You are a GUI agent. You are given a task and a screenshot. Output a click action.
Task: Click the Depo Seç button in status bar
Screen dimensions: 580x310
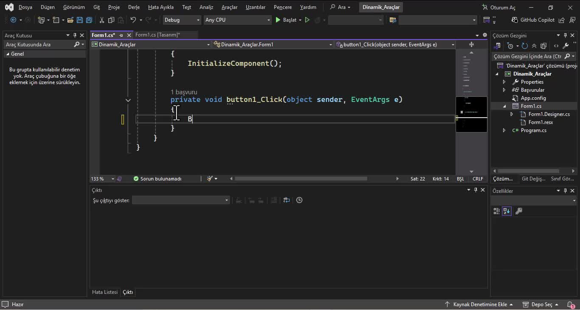[x=541, y=304]
